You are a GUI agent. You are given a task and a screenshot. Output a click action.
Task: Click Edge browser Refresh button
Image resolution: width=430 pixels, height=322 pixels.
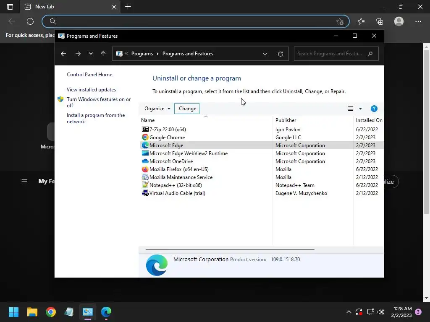[x=30, y=21]
